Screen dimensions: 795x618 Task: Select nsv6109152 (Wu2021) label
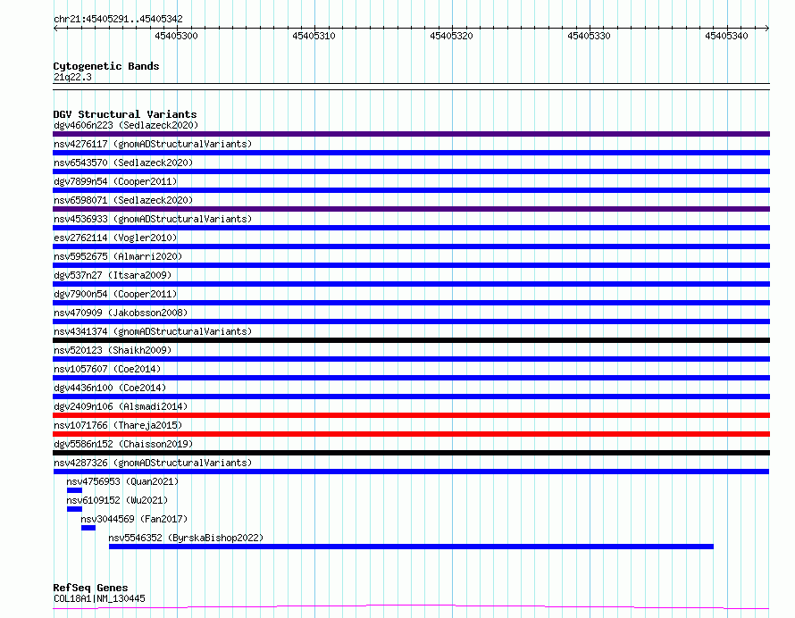117,500
